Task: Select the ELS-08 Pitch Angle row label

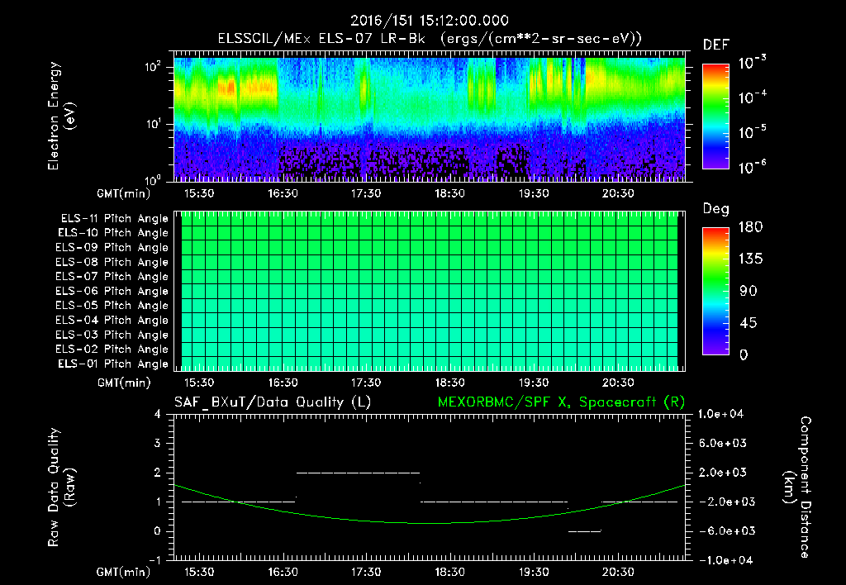Action: [x=112, y=262]
